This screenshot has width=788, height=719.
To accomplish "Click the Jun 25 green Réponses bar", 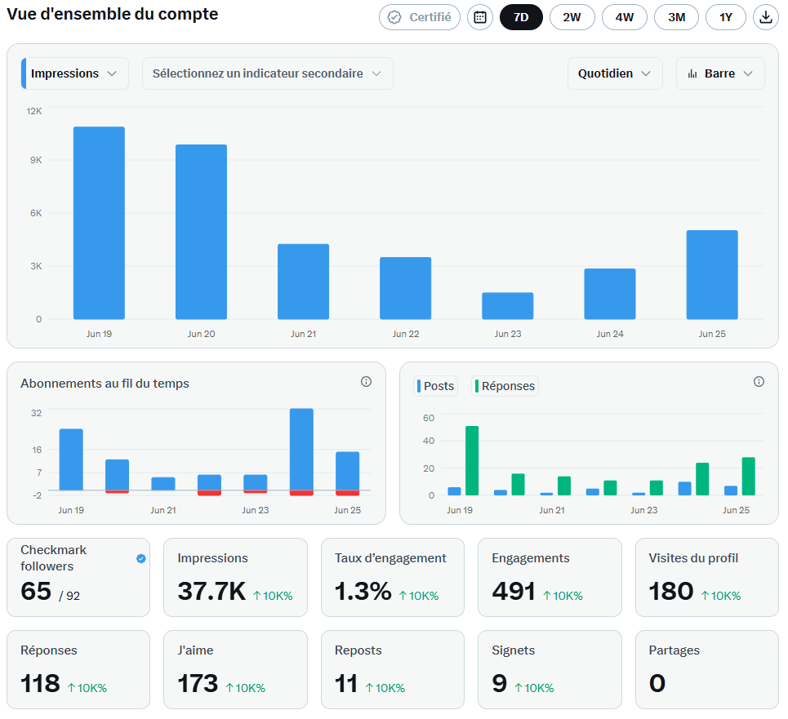I will coord(748,477).
